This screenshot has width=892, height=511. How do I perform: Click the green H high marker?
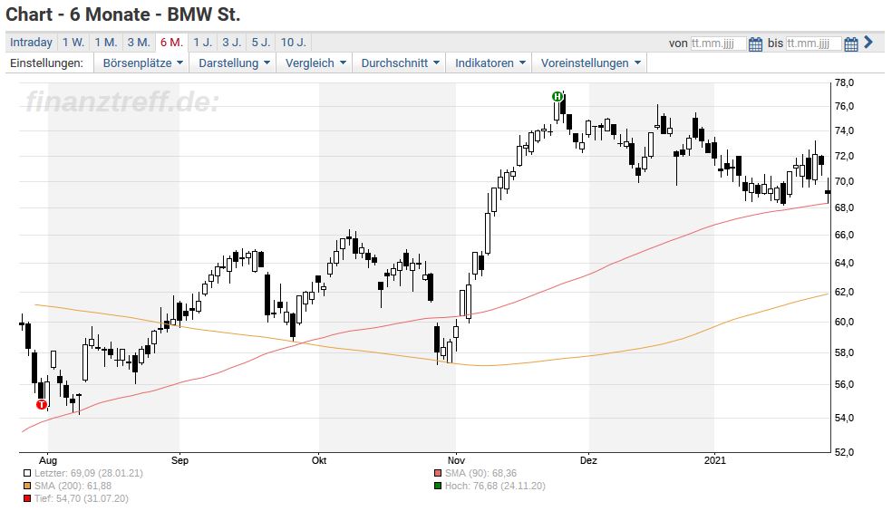pyautogui.click(x=557, y=97)
